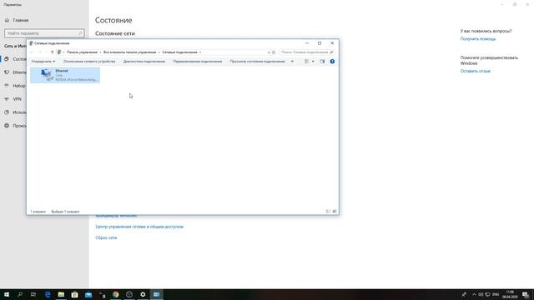
Task: Select Все элементы панели управления breadcrumb
Action: point(130,52)
